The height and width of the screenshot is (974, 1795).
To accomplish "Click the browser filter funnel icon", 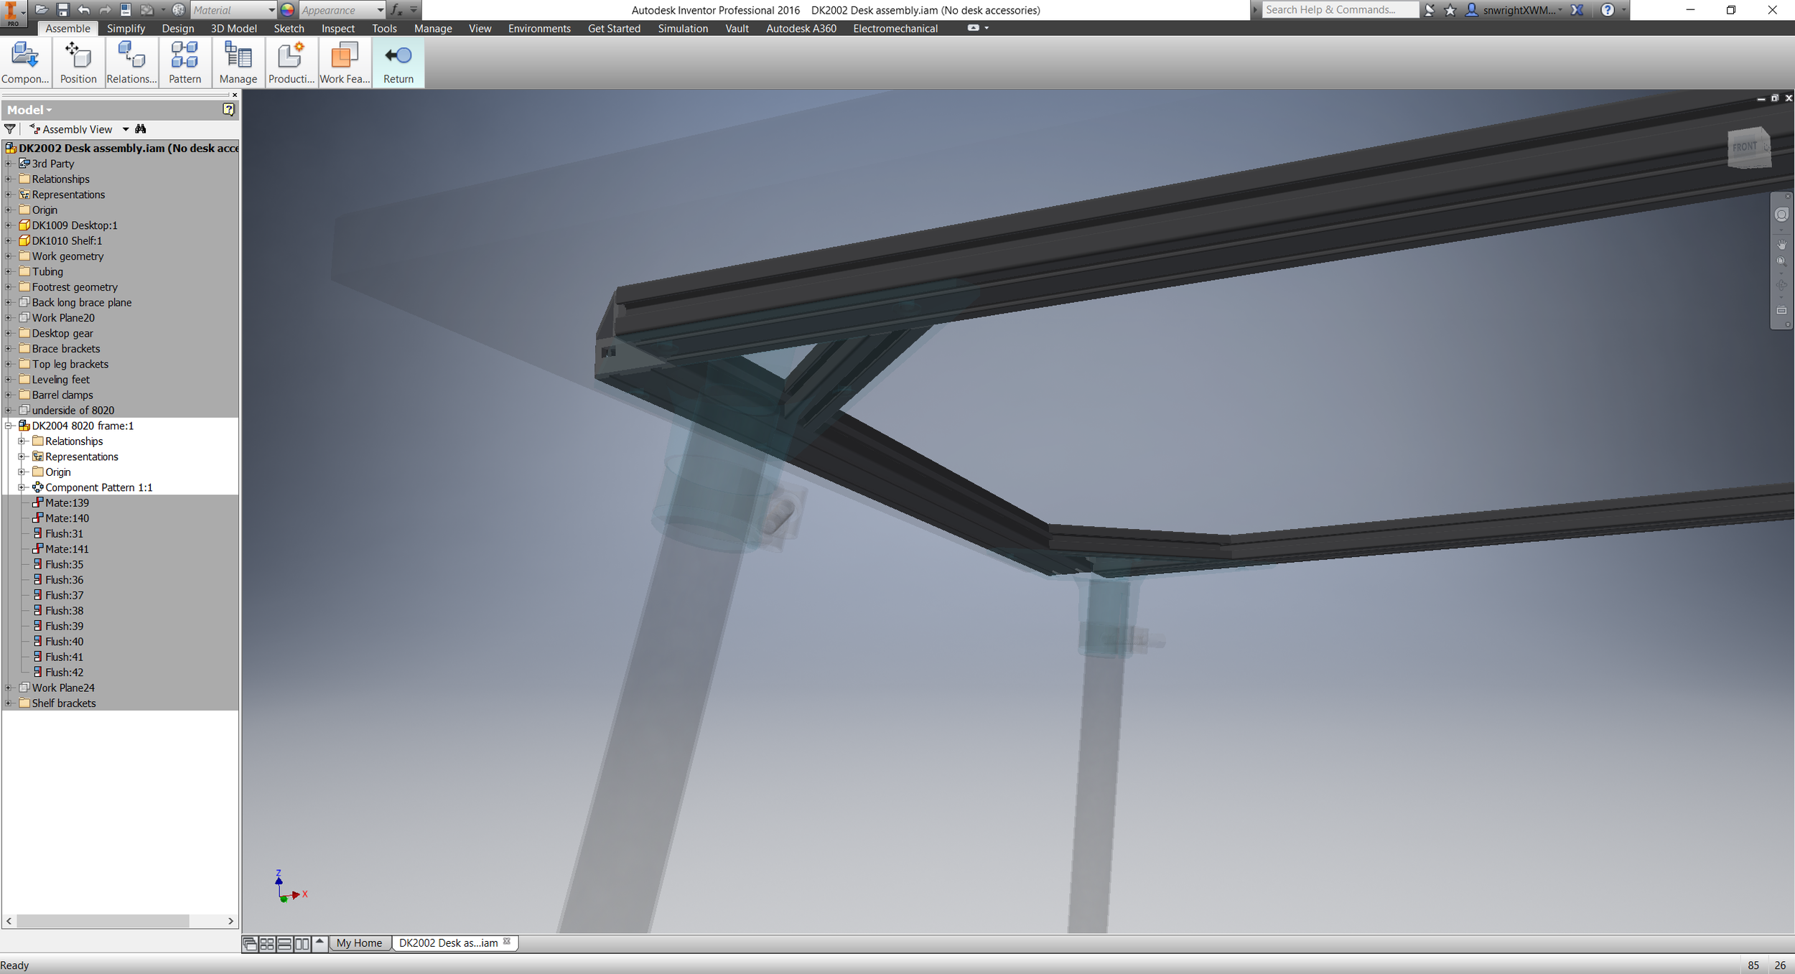I will [10, 129].
